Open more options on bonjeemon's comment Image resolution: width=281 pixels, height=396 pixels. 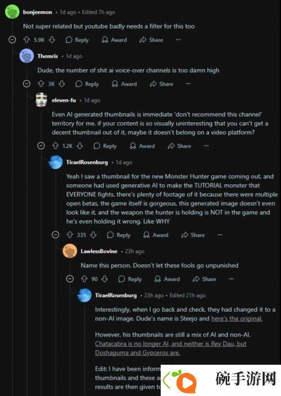click(x=178, y=39)
